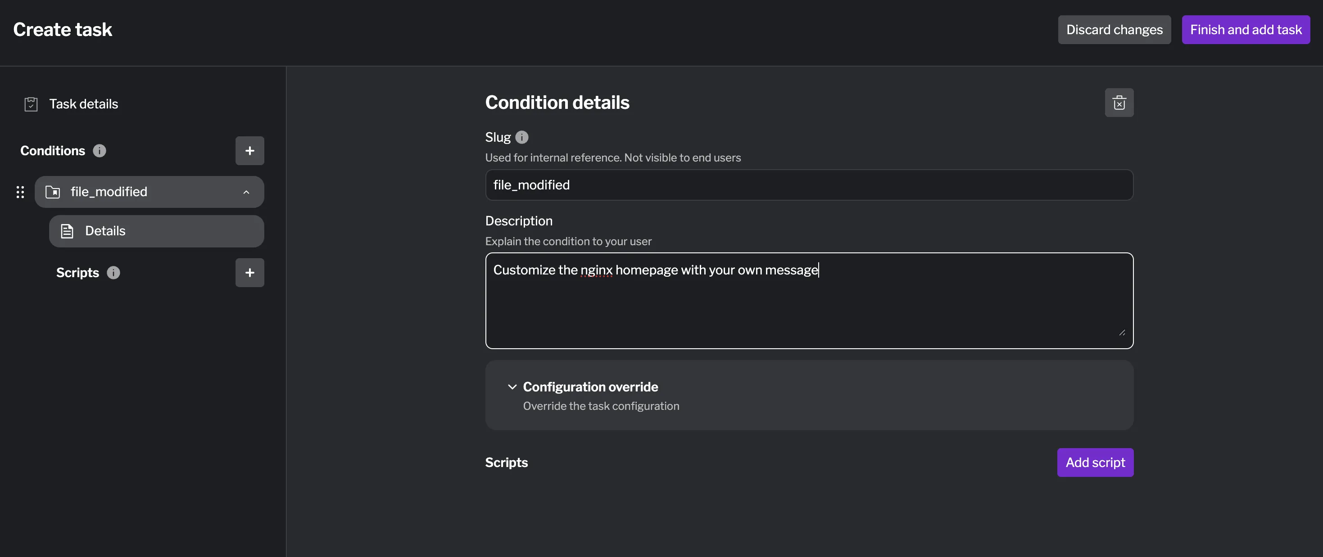Click the Task details clipboard icon
Image resolution: width=1323 pixels, height=557 pixels.
pyautogui.click(x=31, y=104)
